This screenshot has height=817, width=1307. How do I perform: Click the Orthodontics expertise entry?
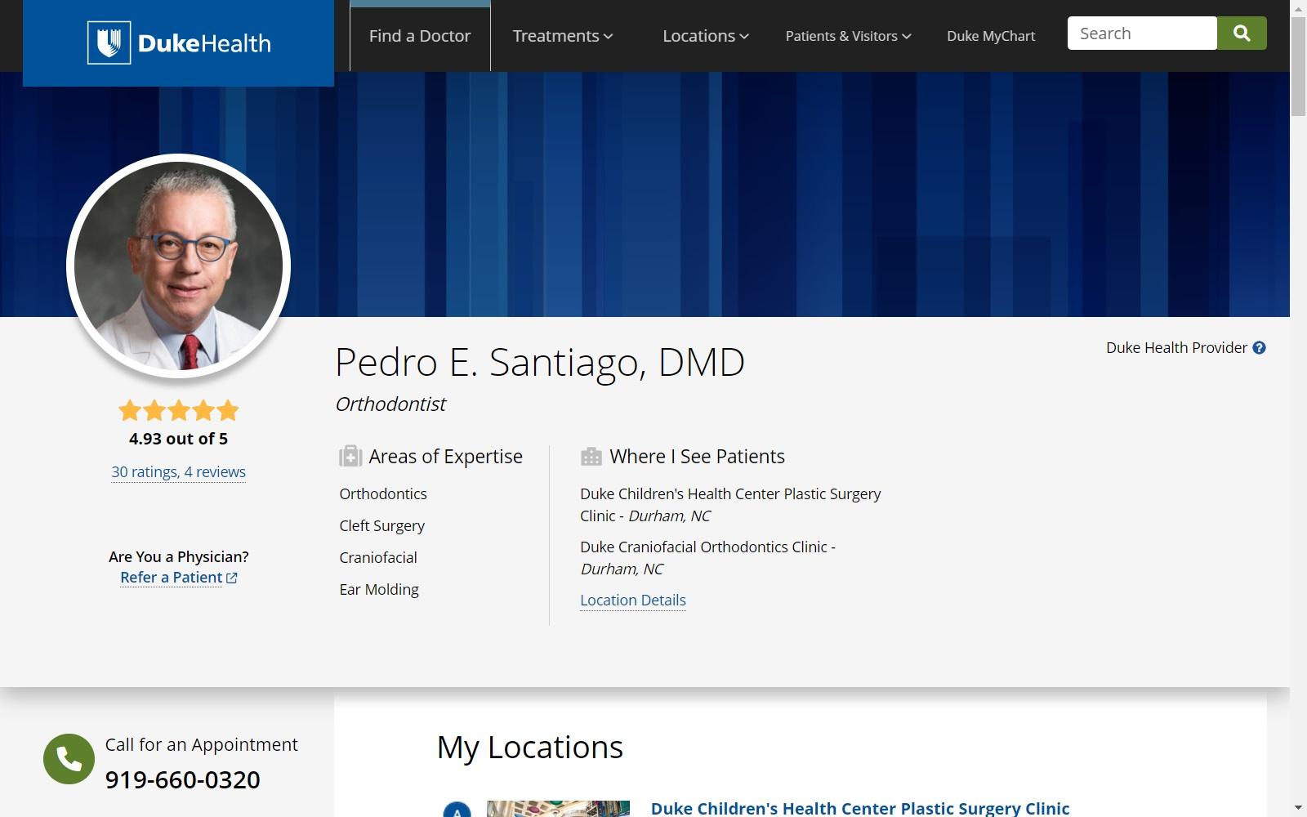383,493
